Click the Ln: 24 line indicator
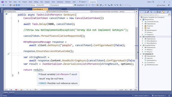Viewport: 172px width, 97px height. pyautogui.click(x=121, y=90)
